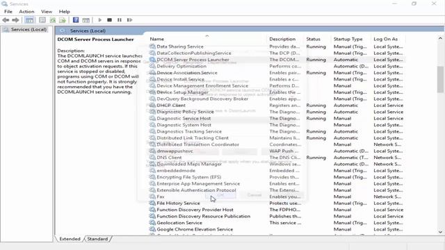Image resolution: width=445 pixels, height=250 pixels.
Task: Open the Action menu
Action: coord(26,12)
